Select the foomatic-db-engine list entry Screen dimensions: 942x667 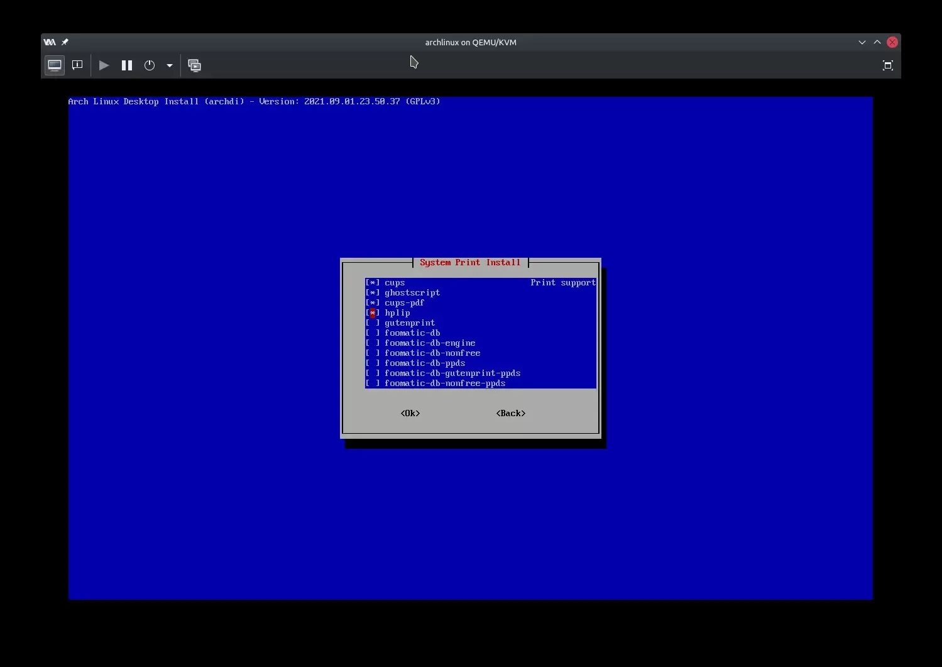tap(481, 343)
